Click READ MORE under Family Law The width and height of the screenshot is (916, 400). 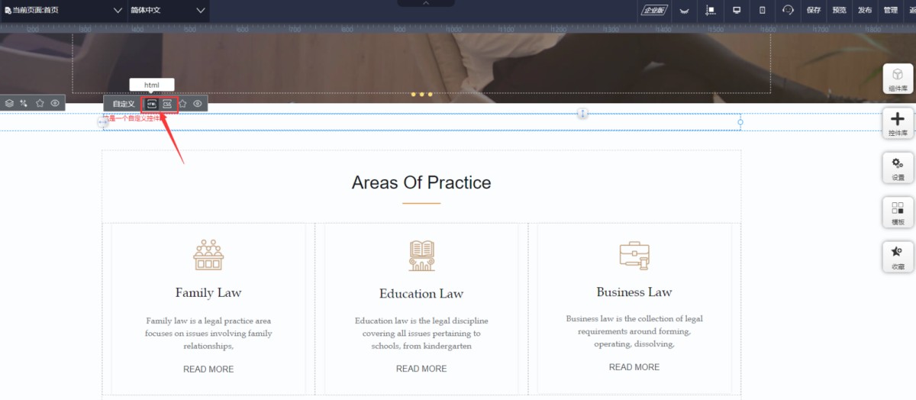(208, 369)
